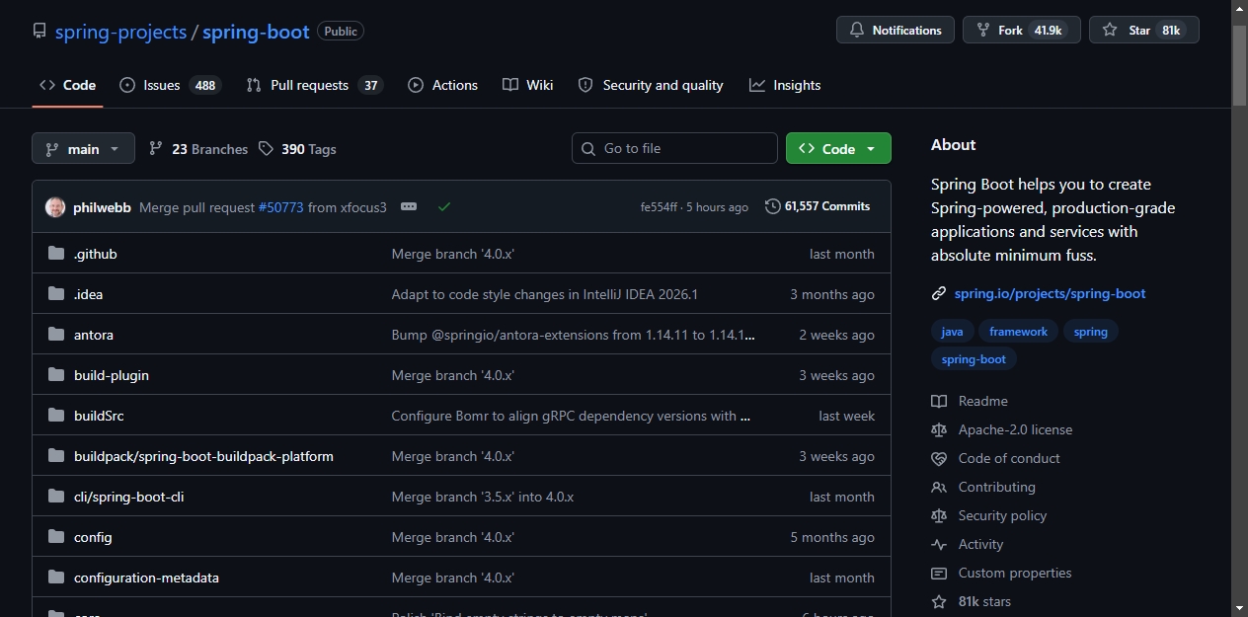View the 61,557 Commits history
Viewport: 1248px width, 617px height.
click(818, 206)
